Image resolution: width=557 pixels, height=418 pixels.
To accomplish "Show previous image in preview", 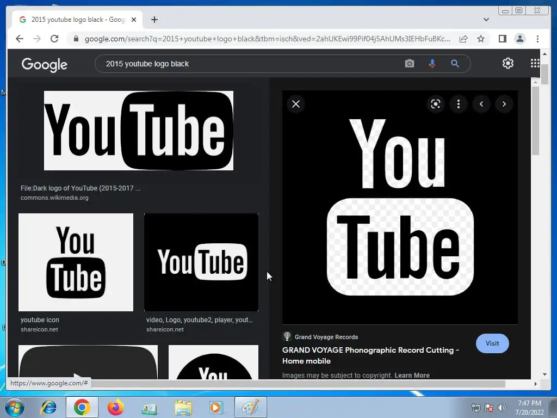I will point(481,104).
